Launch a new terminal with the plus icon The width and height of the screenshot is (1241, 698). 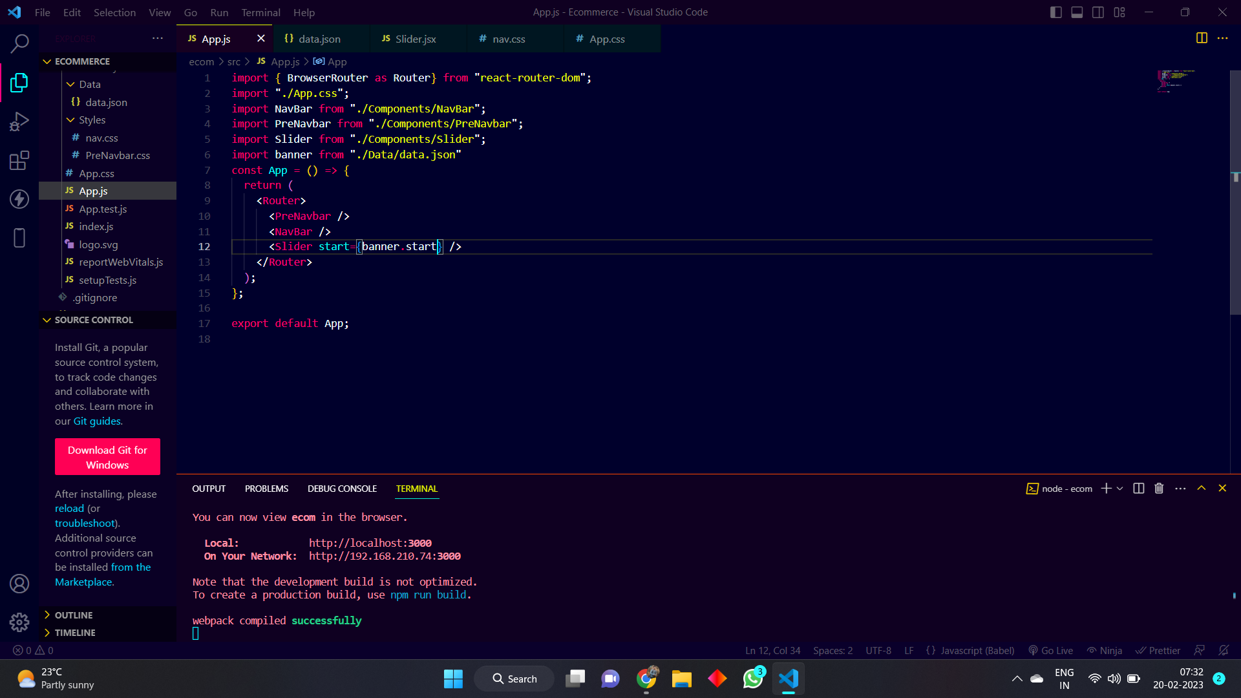click(x=1107, y=489)
